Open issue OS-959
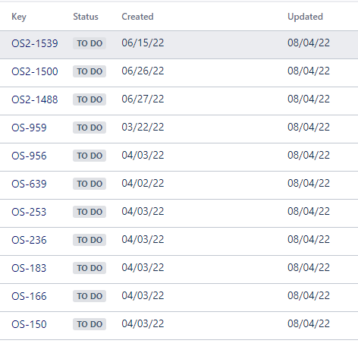Screen dimensions: 358x353 pyautogui.click(x=29, y=128)
